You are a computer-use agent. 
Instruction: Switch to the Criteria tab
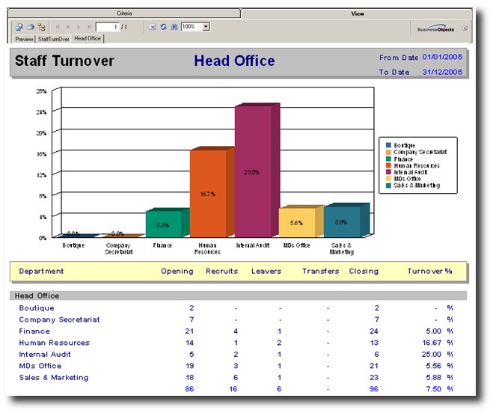click(125, 13)
